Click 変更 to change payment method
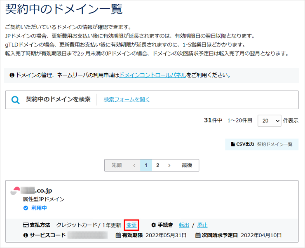Image resolution: width=305 pixels, height=248 pixels. click(131, 225)
